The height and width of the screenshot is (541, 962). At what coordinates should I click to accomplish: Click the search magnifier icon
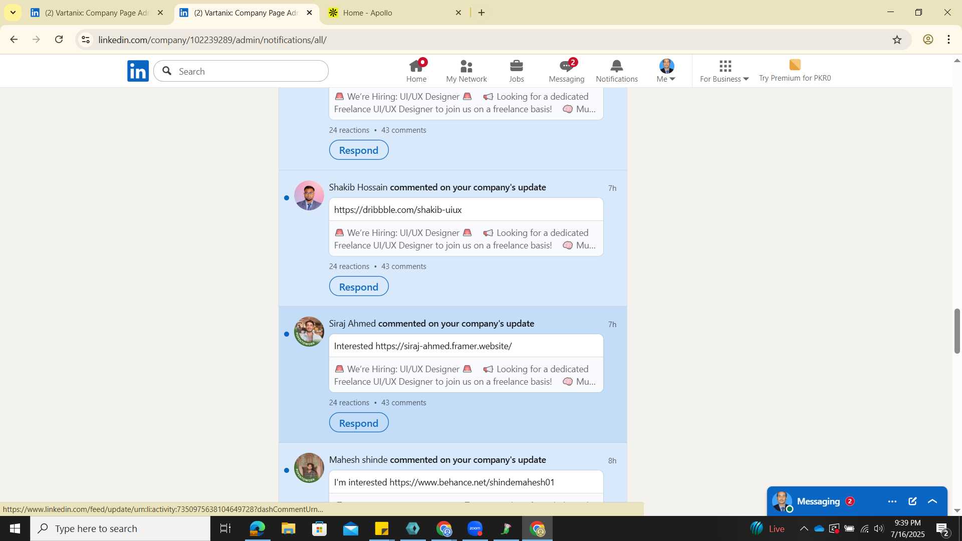click(167, 71)
